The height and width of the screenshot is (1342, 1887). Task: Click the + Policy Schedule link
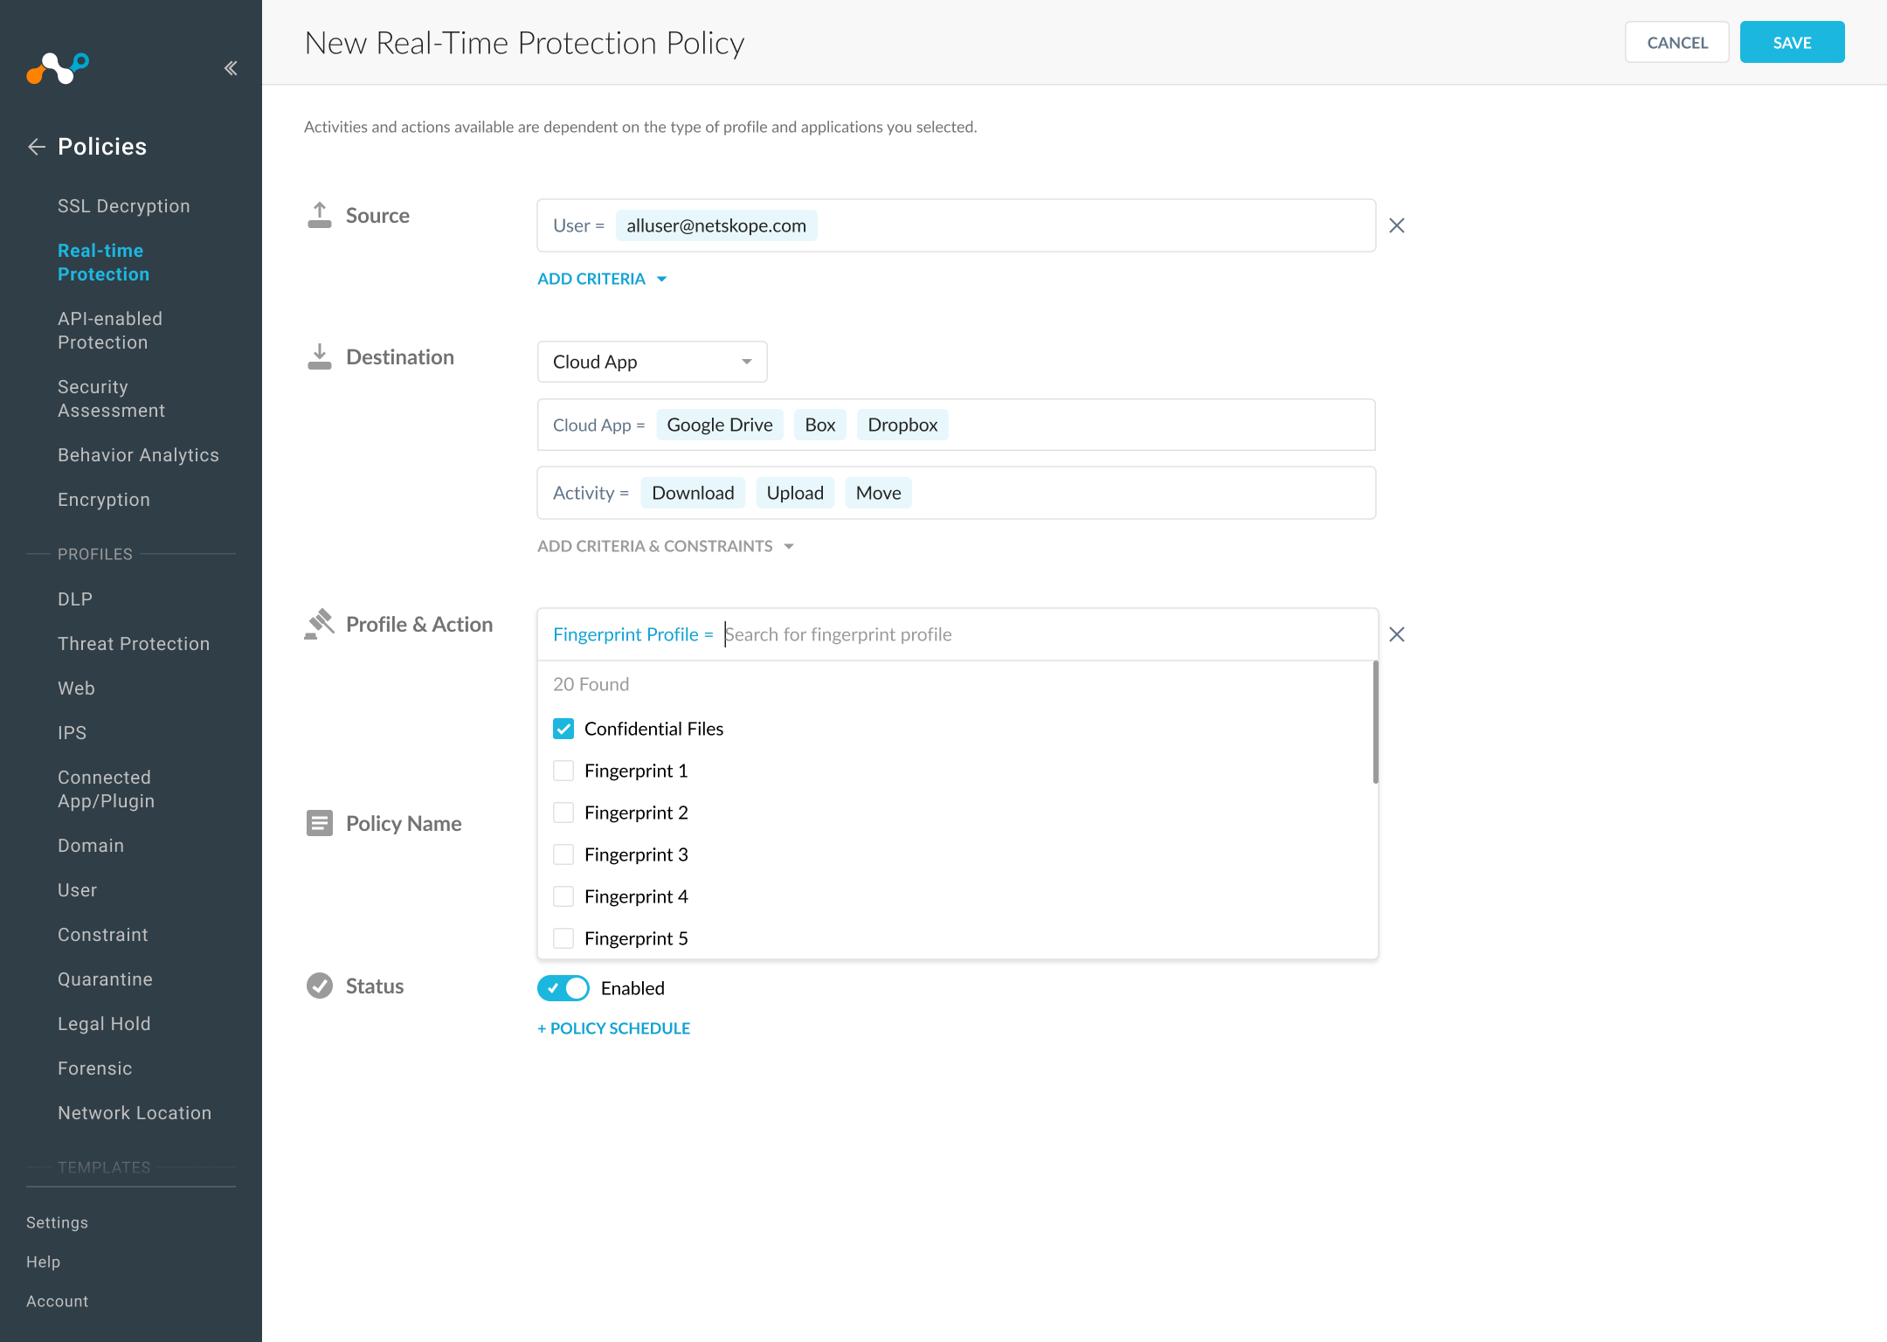coord(613,1028)
